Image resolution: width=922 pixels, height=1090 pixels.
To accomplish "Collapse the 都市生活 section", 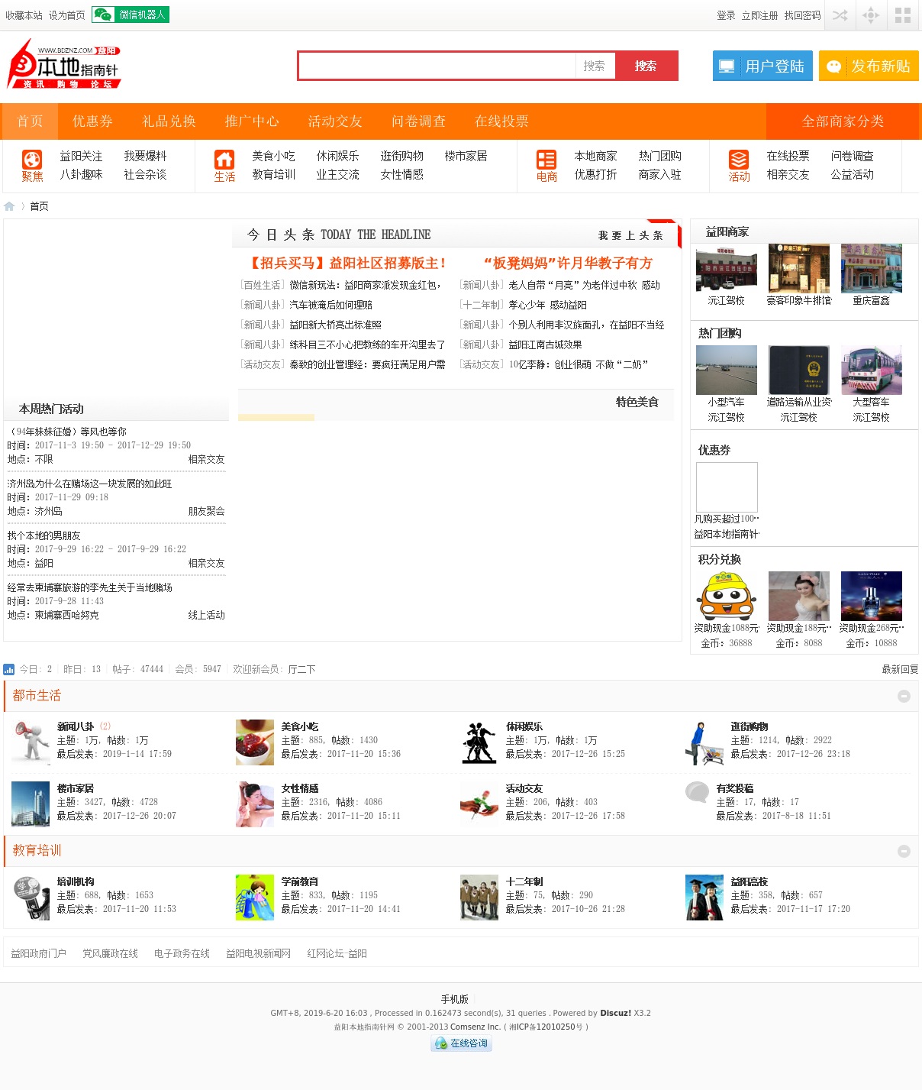I will [x=904, y=696].
